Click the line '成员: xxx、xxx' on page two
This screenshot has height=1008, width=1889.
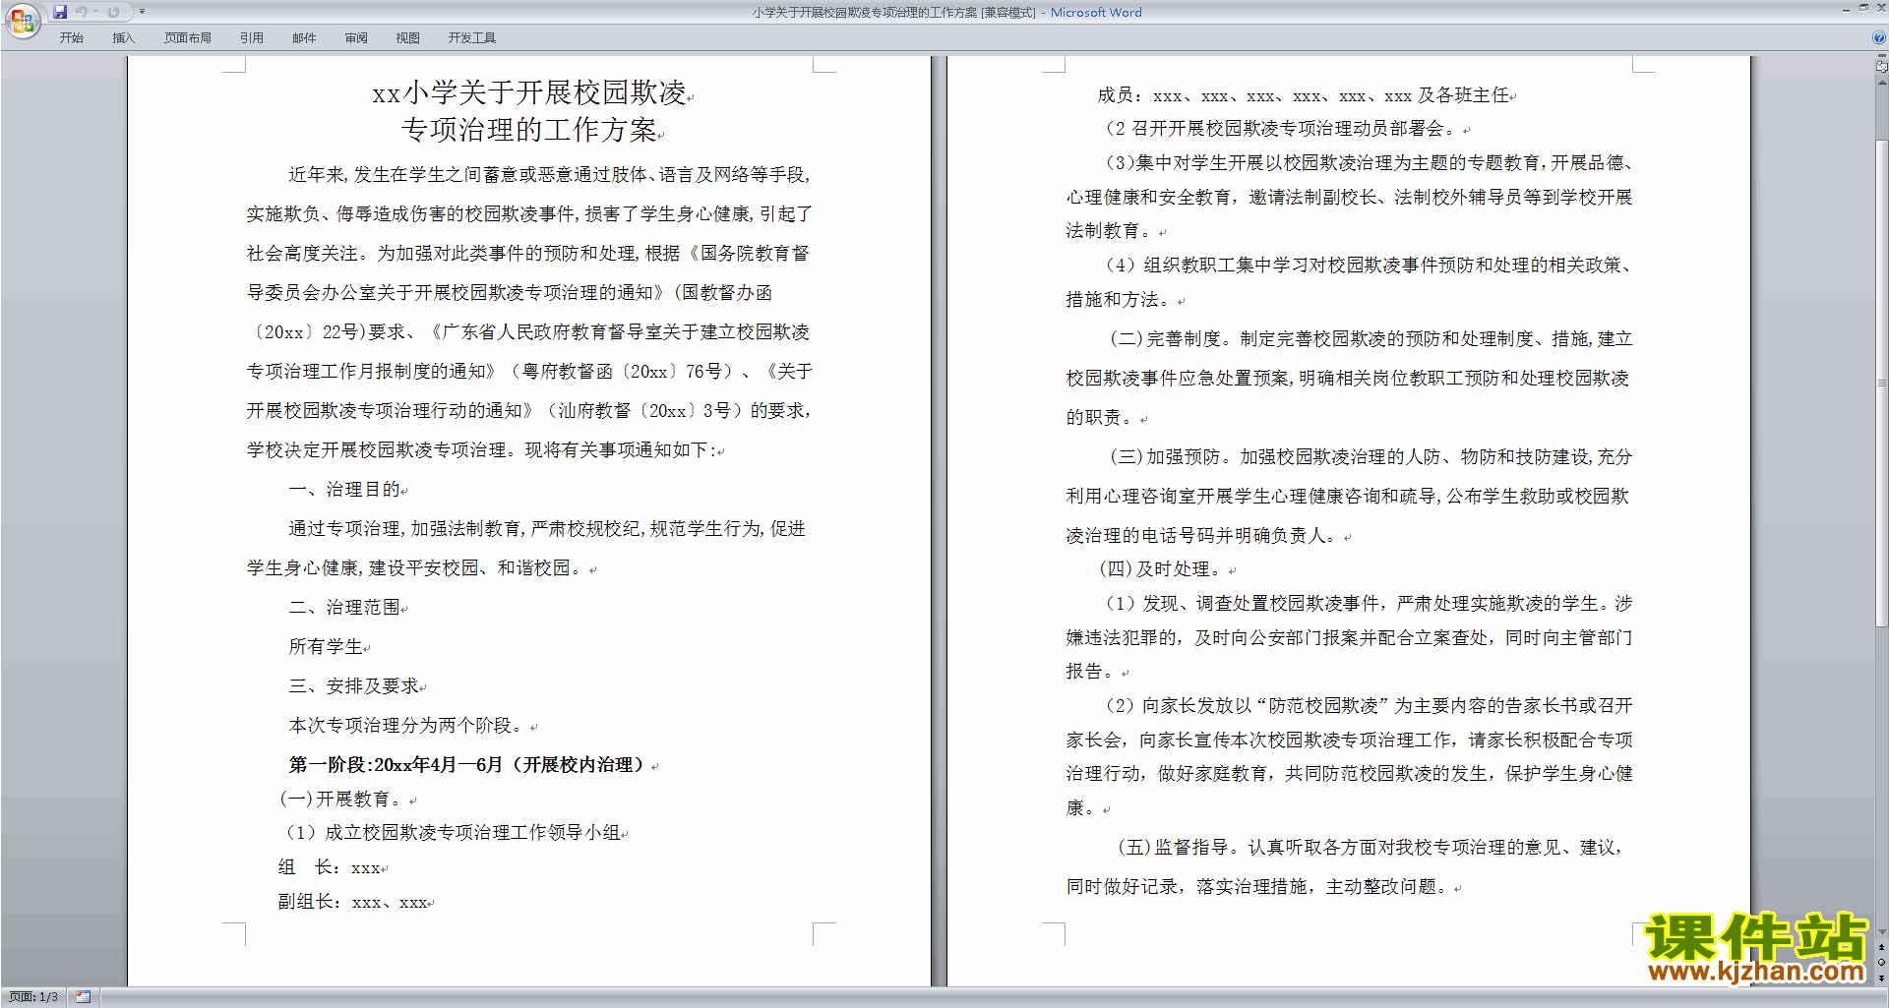(1306, 95)
